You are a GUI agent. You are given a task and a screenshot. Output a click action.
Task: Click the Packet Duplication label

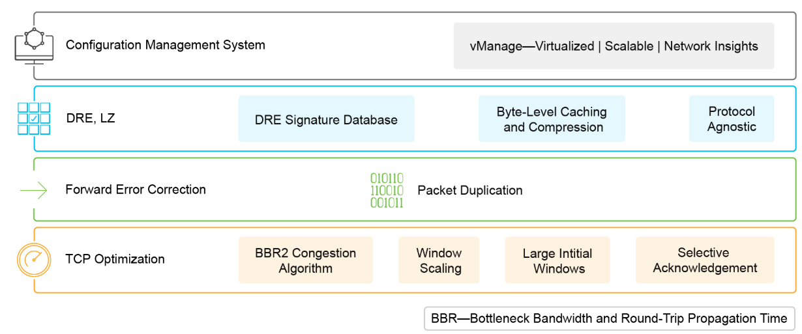470,190
